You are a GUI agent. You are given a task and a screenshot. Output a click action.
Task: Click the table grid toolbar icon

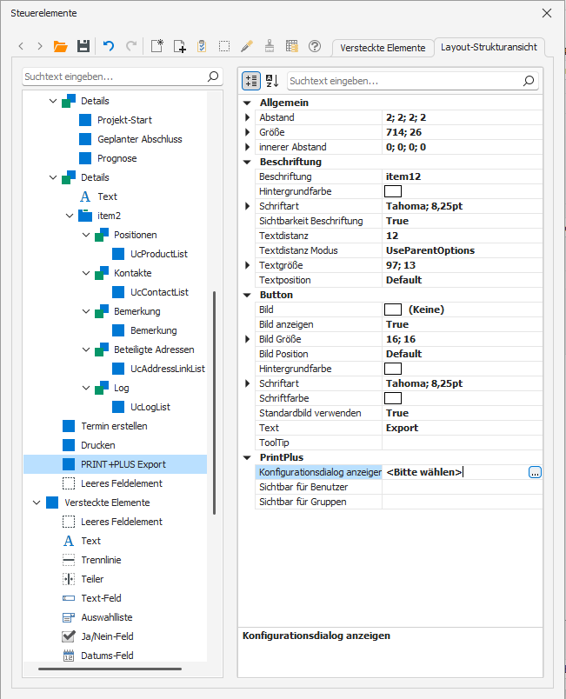[292, 46]
